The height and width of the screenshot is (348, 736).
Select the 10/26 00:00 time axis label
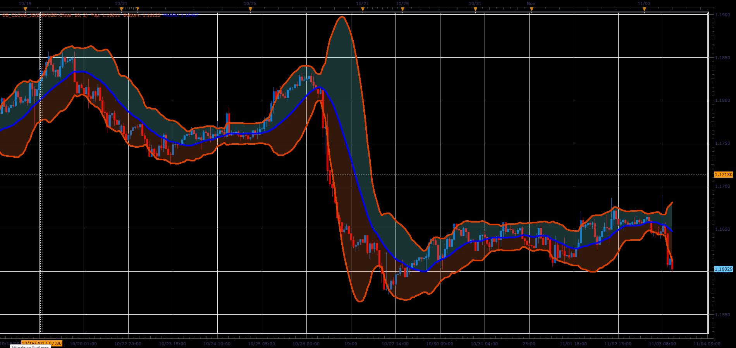coord(306,344)
